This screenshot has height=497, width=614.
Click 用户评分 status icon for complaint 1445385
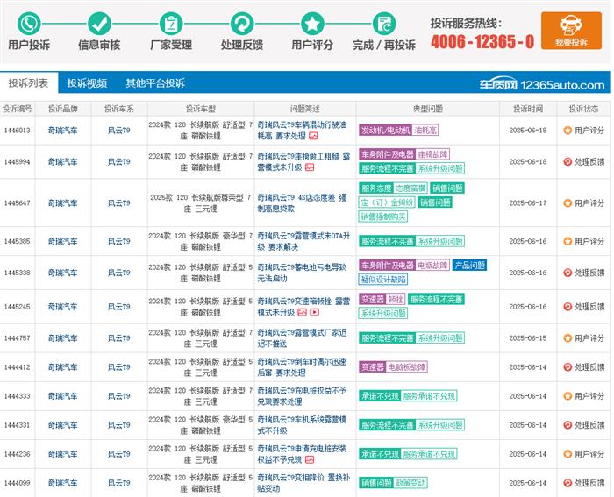[x=568, y=241]
